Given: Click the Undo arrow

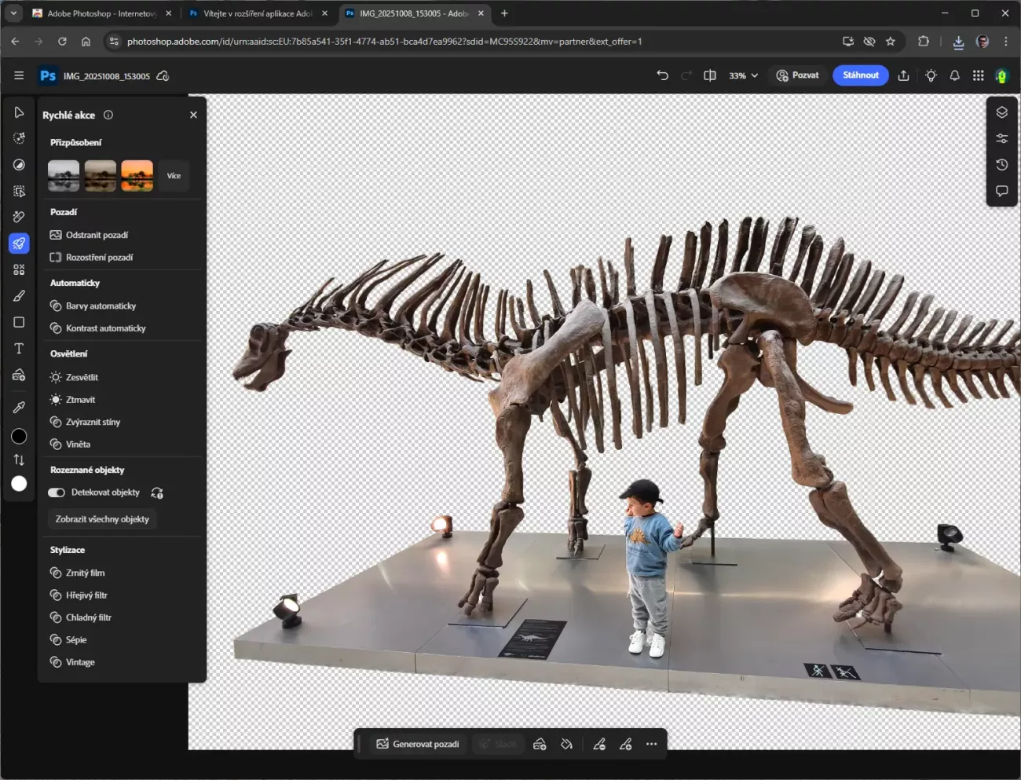Looking at the screenshot, I should (662, 75).
